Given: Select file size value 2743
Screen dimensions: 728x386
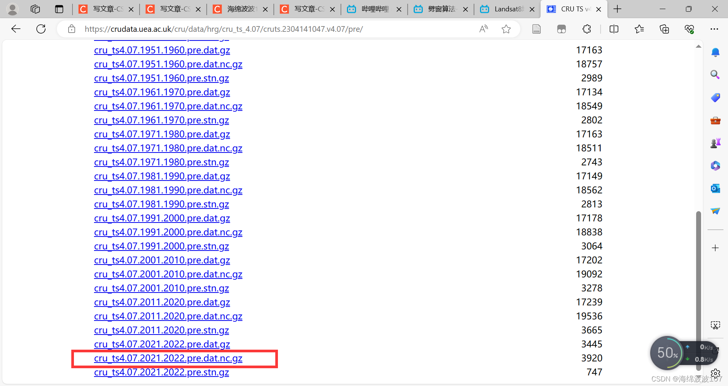Looking at the screenshot, I should click(x=592, y=162).
